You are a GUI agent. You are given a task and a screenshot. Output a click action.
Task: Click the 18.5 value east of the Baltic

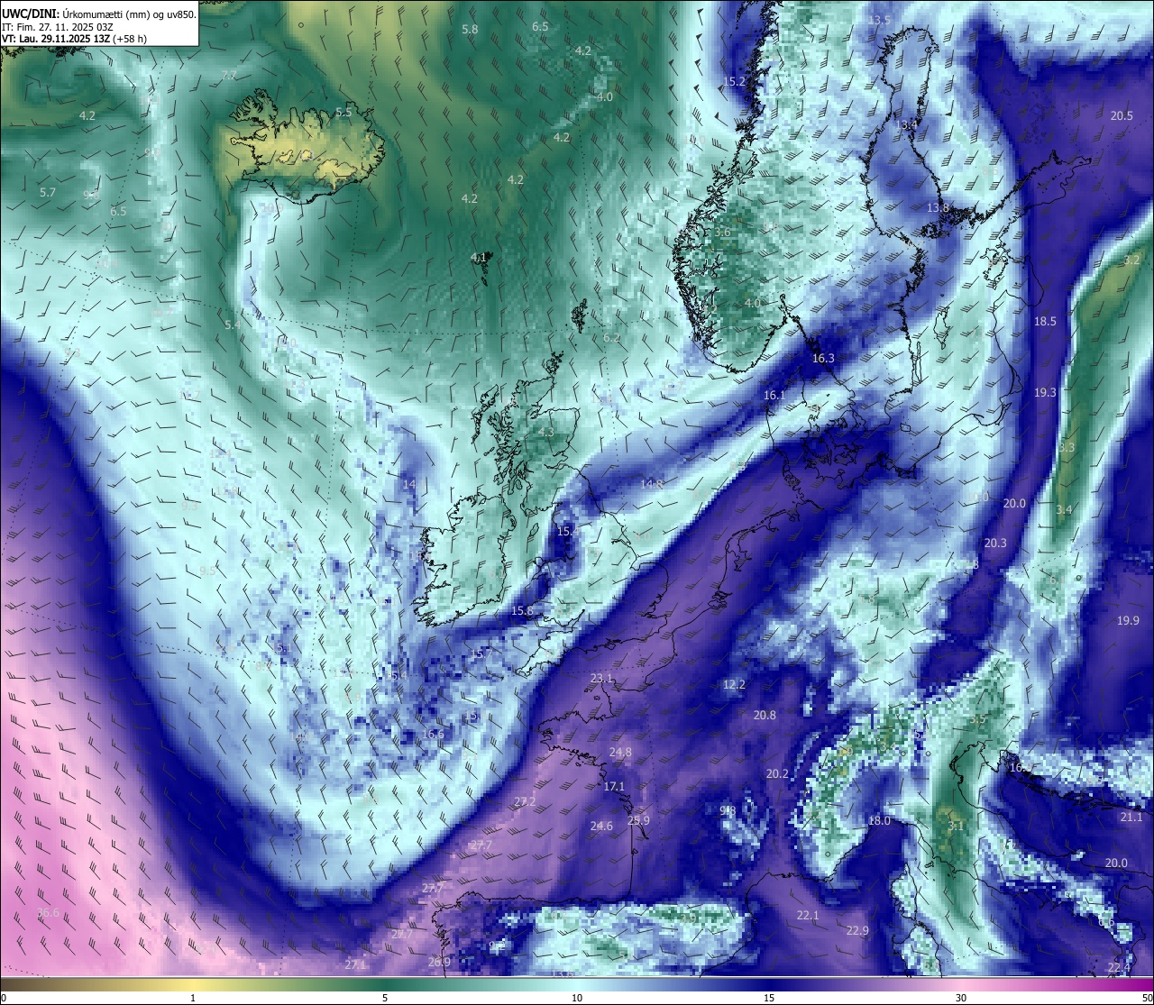pos(1045,321)
